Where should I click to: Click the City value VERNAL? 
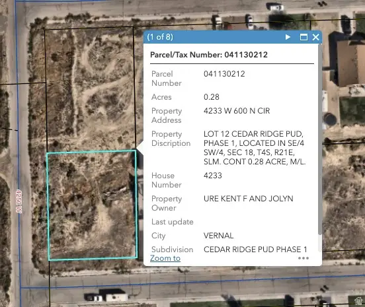[218, 236]
